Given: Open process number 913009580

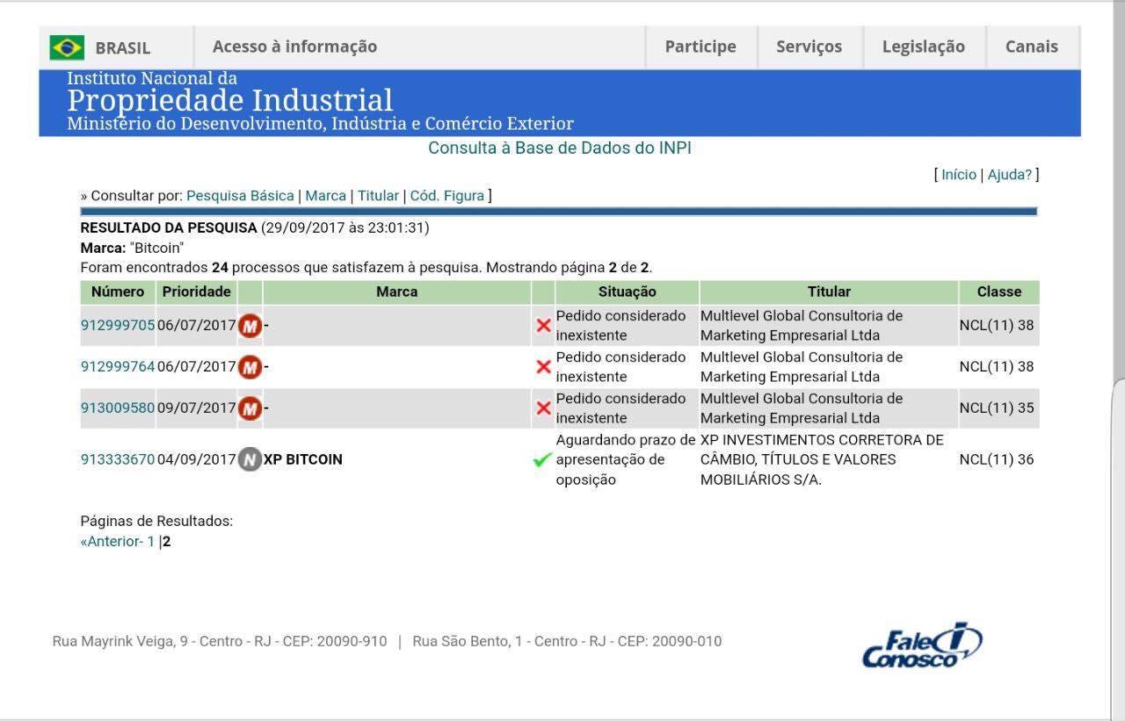Looking at the screenshot, I should 118,408.
